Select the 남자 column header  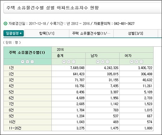(x=102, y=56)
